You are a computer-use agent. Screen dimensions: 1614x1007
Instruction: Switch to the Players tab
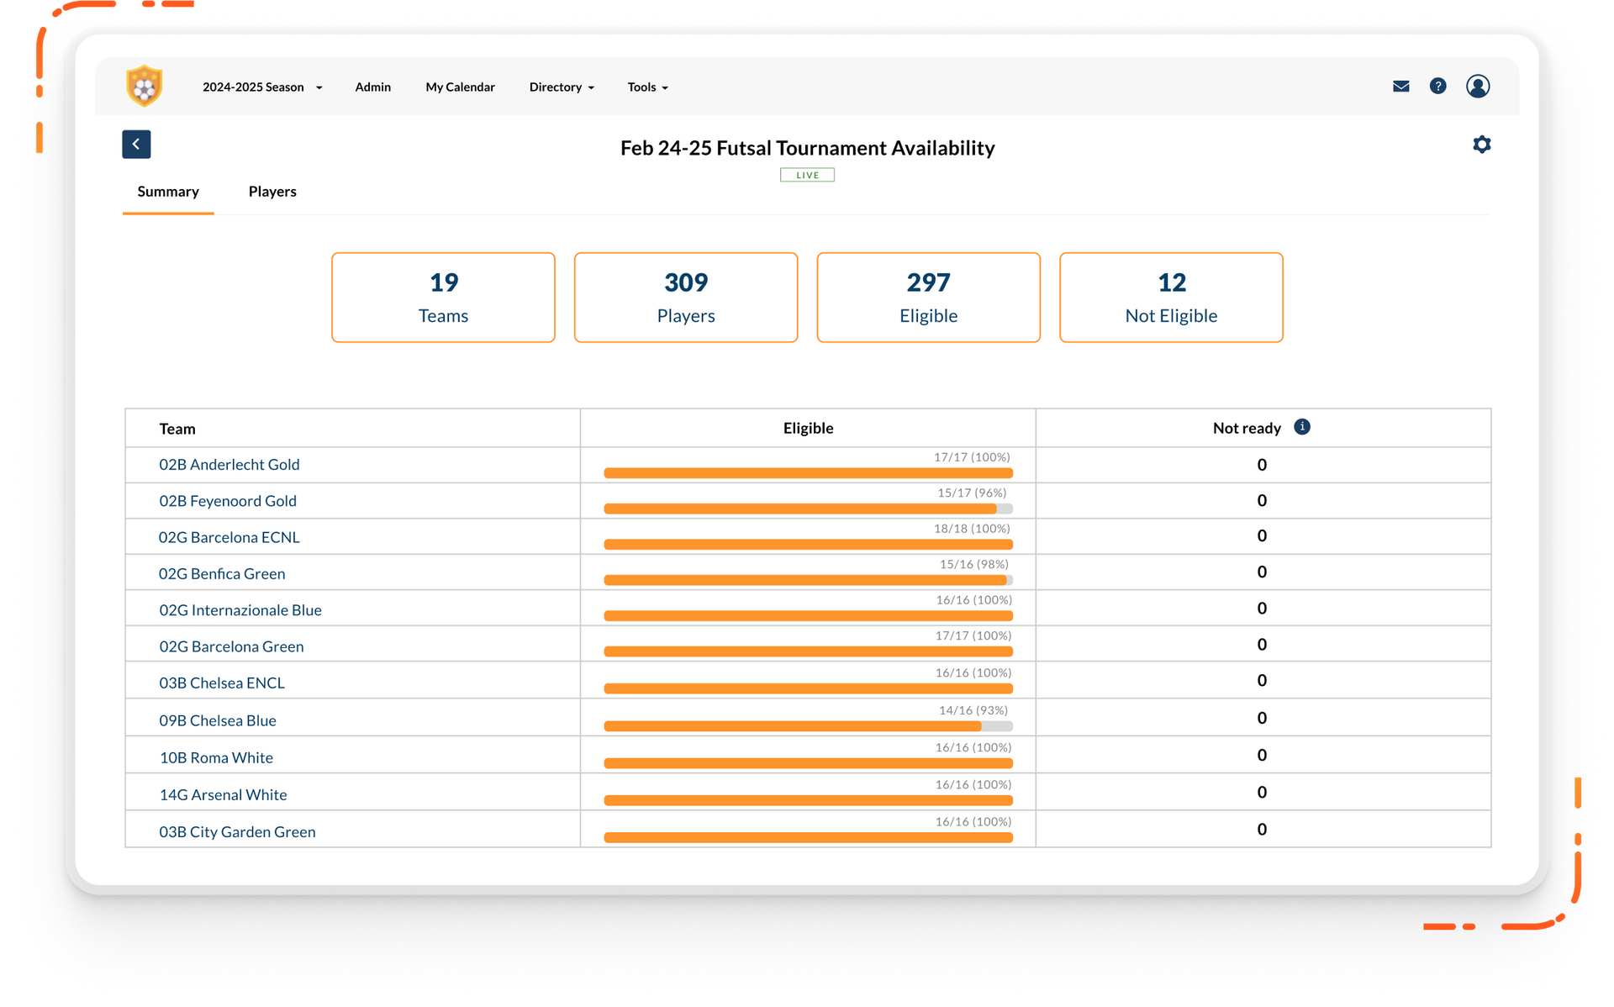(272, 190)
